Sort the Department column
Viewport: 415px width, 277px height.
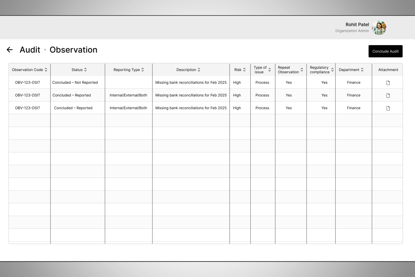pos(362,70)
